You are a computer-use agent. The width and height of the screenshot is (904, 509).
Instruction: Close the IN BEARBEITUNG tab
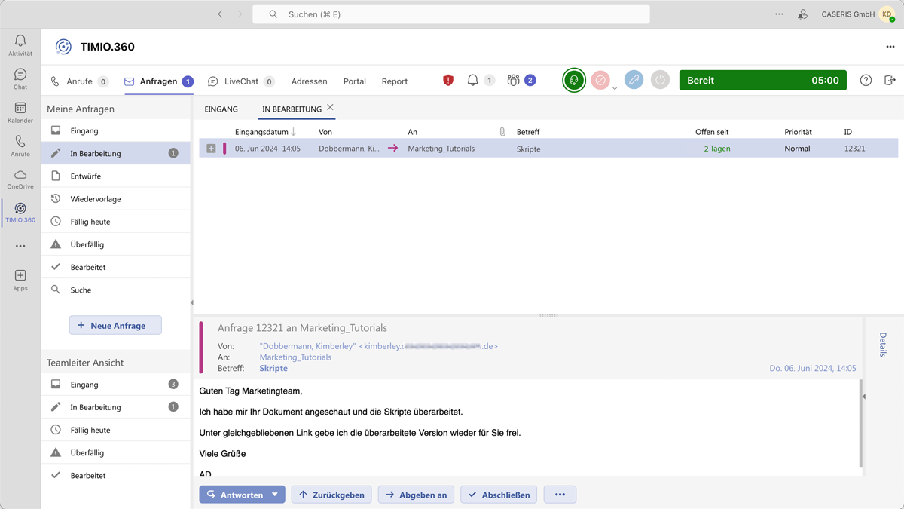coord(330,108)
